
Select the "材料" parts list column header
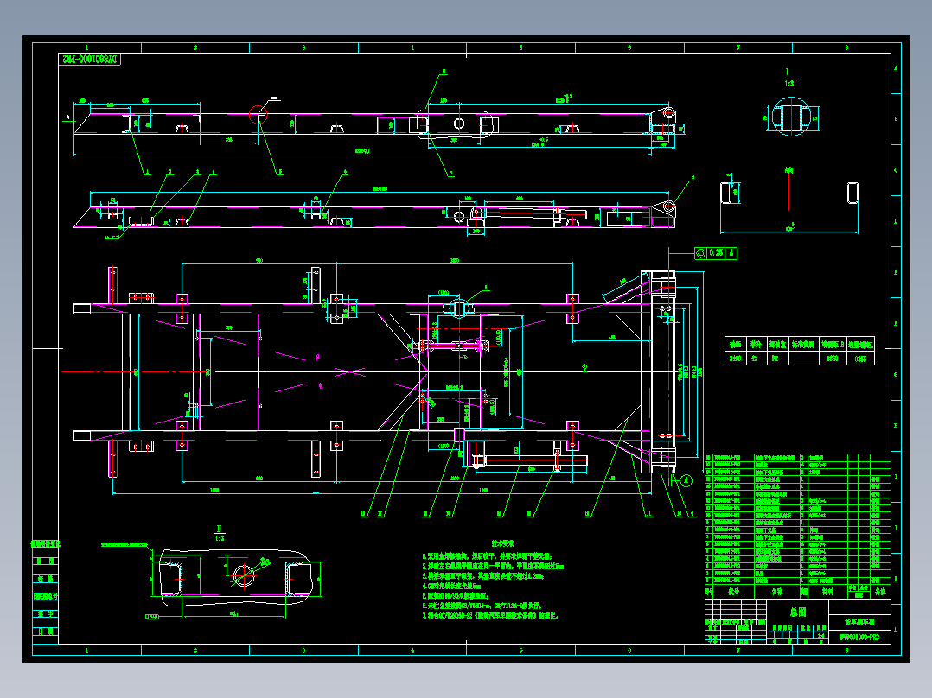827,592
